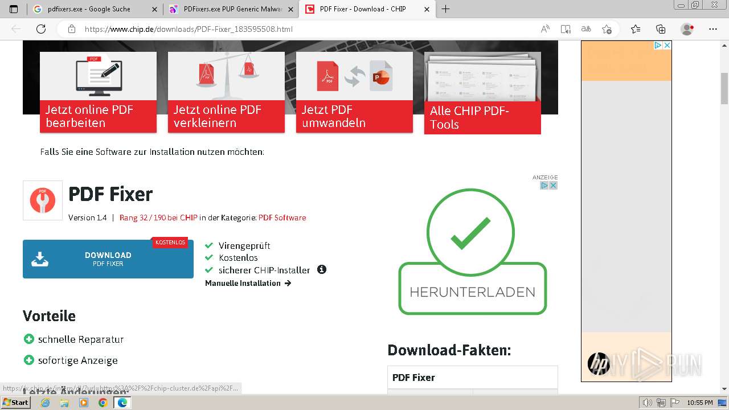Click the schnelle Reparatur plus icon

pos(29,339)
